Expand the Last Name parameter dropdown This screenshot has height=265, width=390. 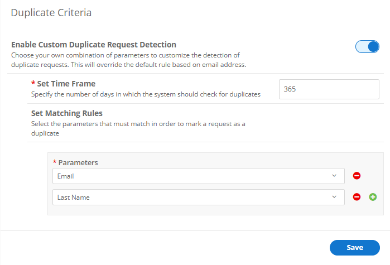pyautogui.click(x=198, y=197)
